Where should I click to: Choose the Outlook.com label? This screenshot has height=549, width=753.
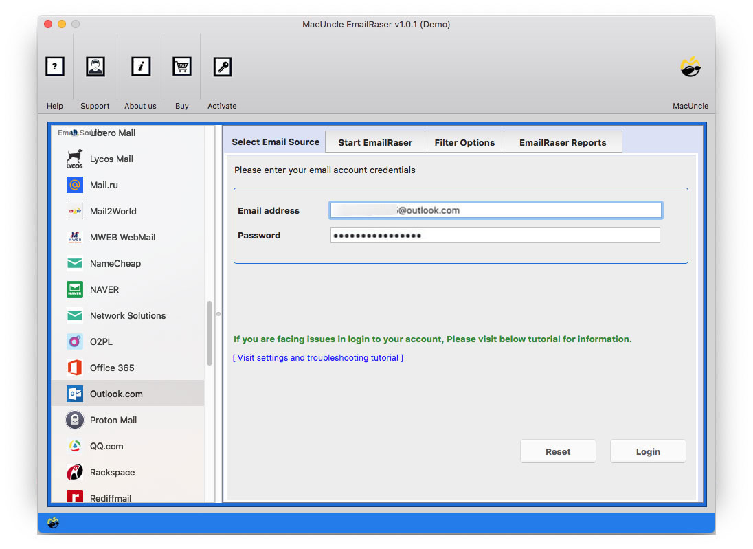click(116, 394)
